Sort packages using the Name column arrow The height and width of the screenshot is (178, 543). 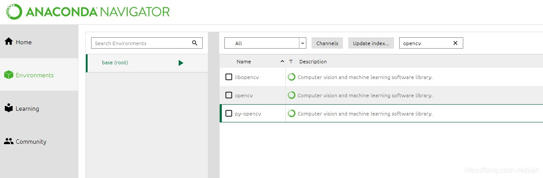(282, 62)
